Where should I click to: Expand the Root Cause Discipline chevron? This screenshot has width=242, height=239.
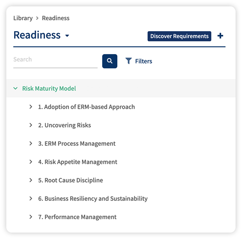coord(31,180)
